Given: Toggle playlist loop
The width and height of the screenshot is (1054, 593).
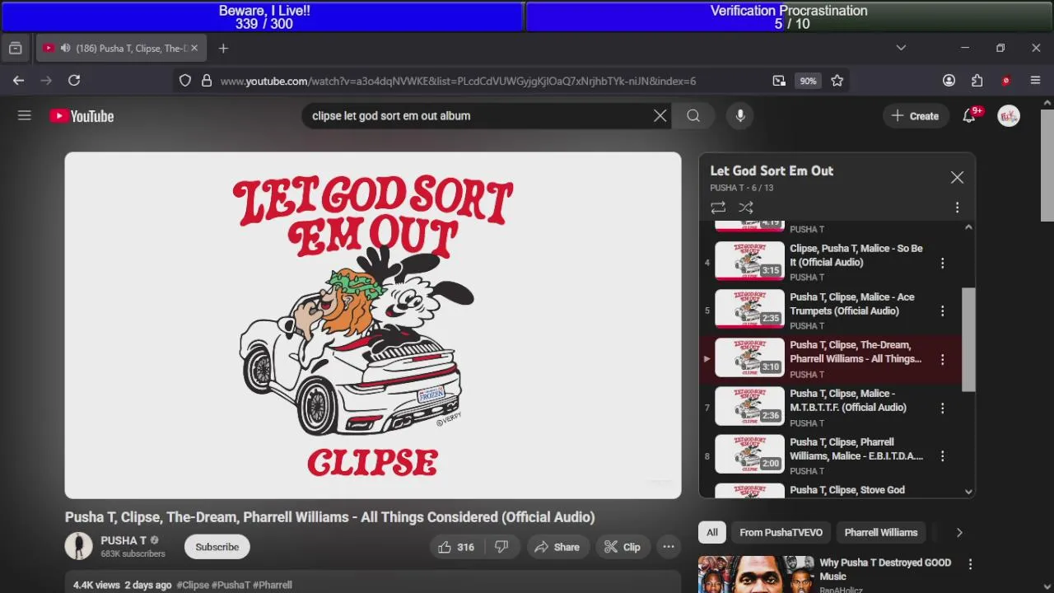Looking at the screenshot, I should click(718, 208).
